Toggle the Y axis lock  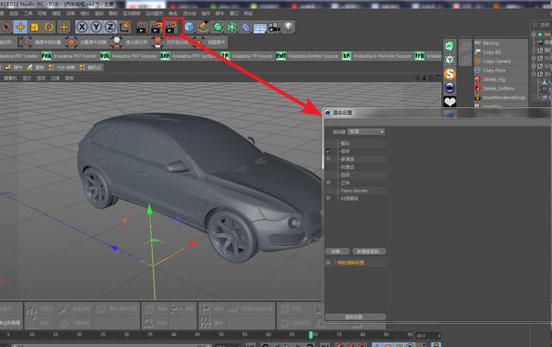tap(96, 27)
